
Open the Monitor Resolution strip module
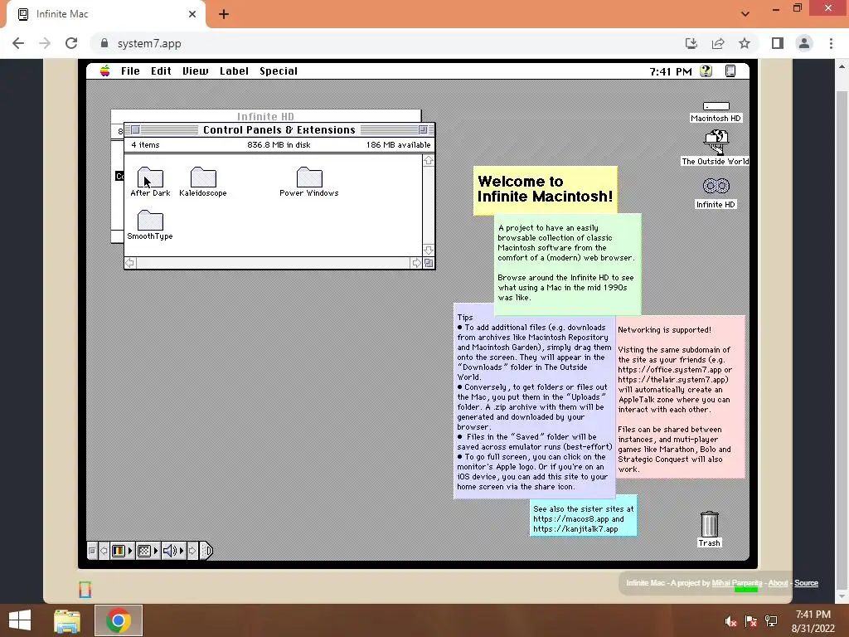click(148, 551)
